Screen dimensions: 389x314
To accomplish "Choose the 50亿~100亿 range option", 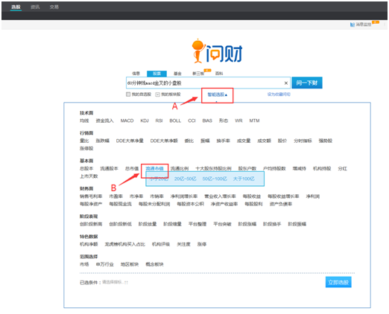I will point(215,179).
